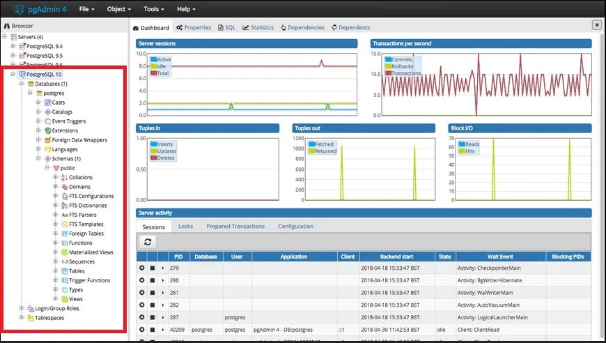Click the FTS Templates icon
The width and height of the screenshot is (606, 343).
coord(65,224)
